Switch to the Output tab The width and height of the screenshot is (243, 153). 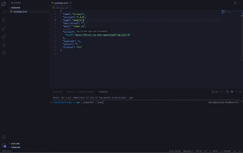[70, 92]
